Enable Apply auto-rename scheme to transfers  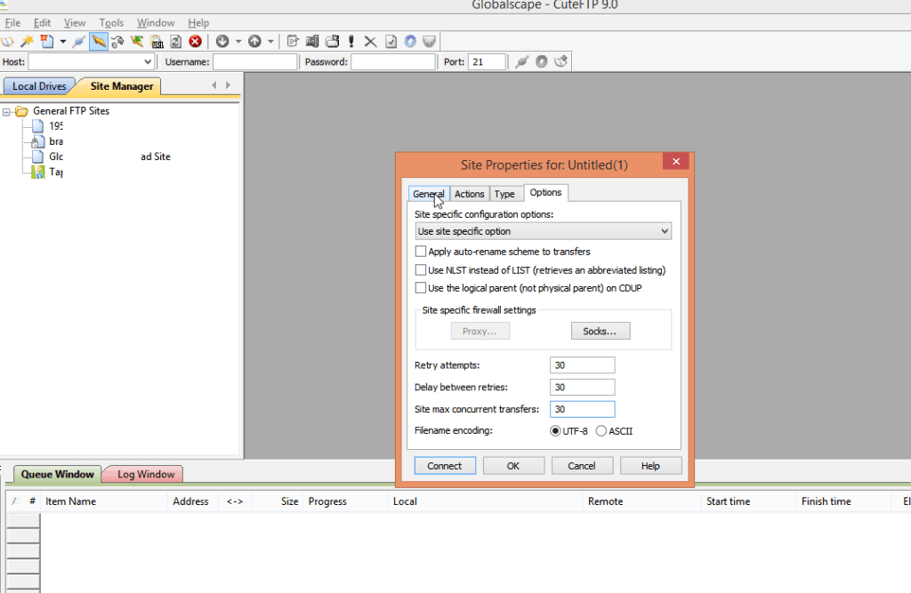pos(421,252)
